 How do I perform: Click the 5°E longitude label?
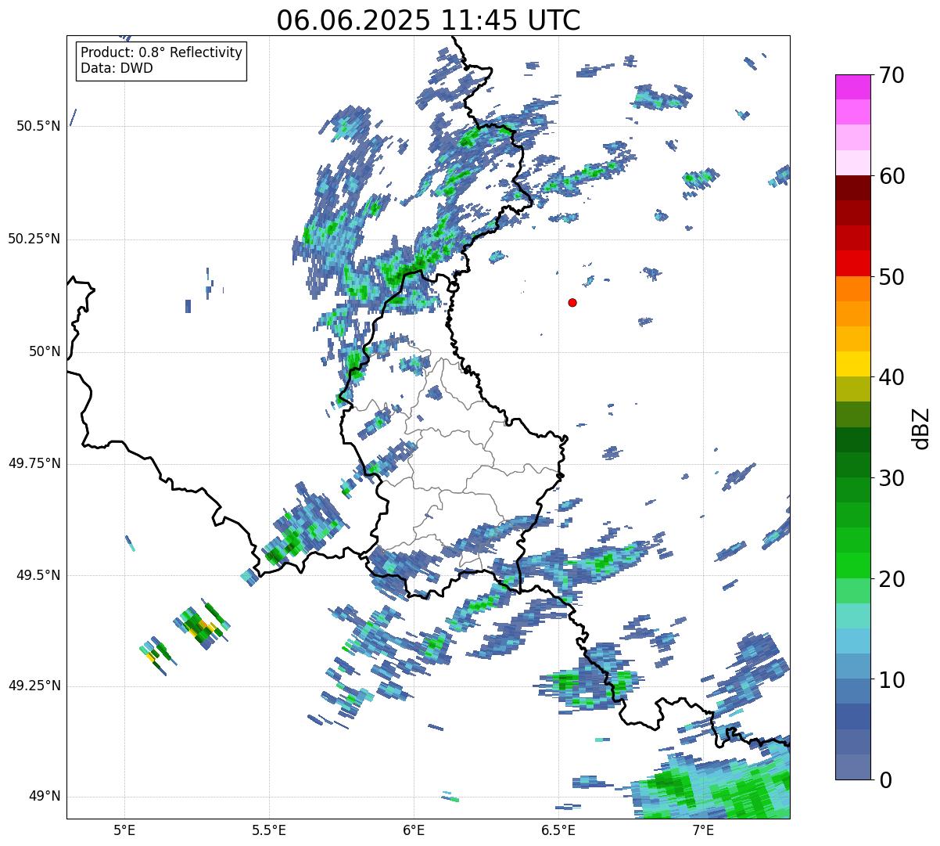pyautogui.click(x=124, y=830)
